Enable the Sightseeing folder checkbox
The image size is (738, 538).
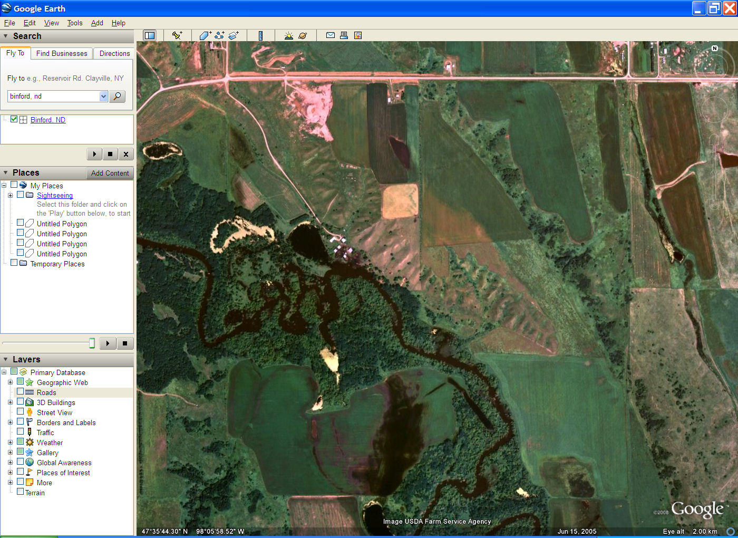pyautogui.click(x=20, y=195)
